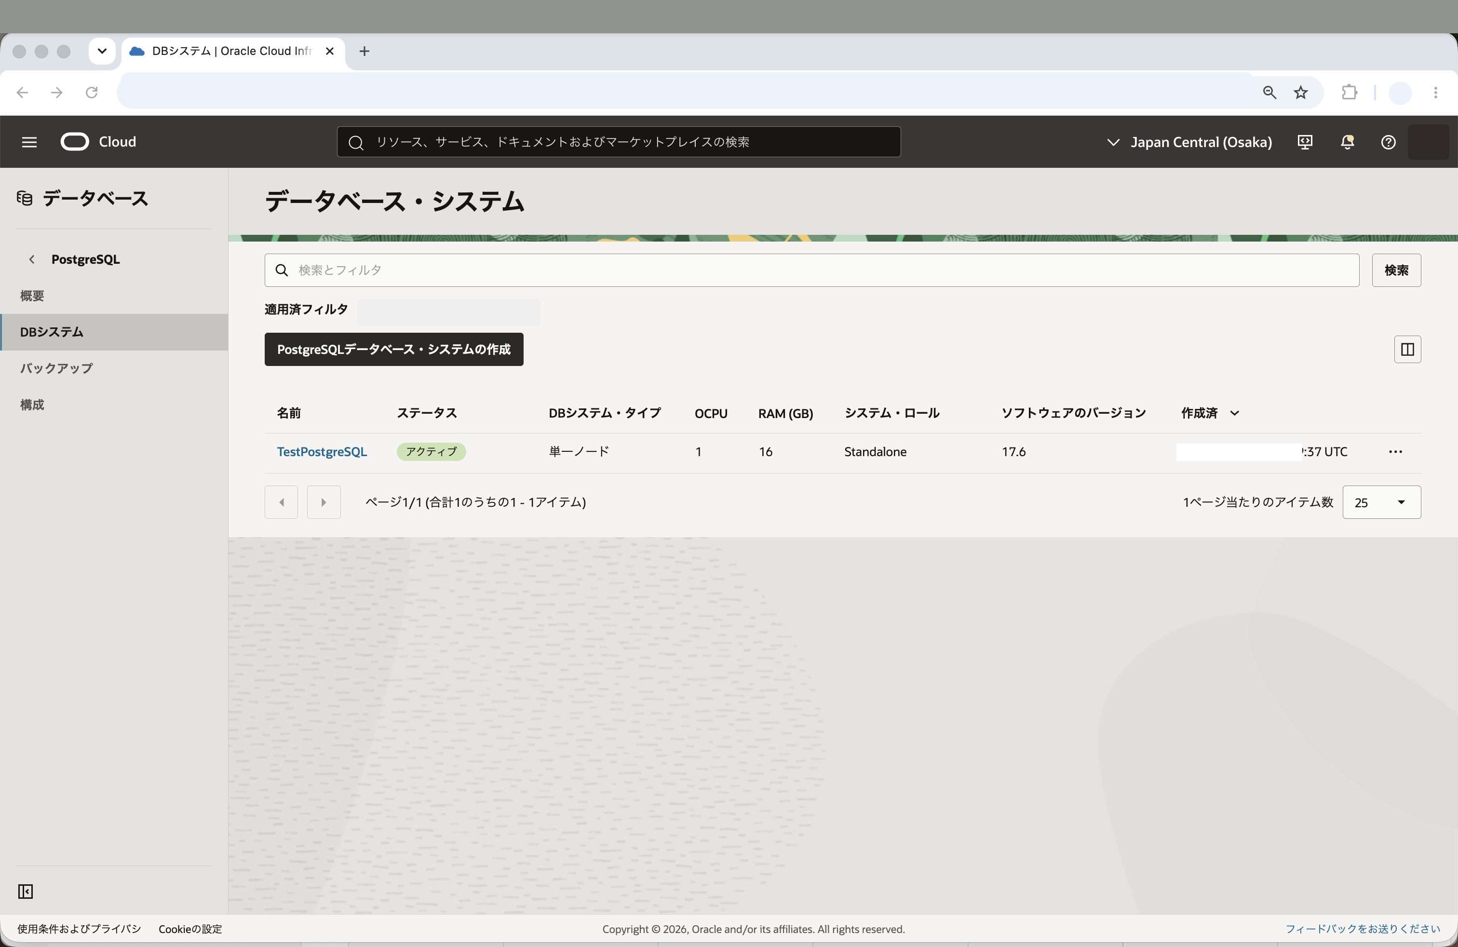Go to previous page of results
Viewport: 1458px width, 947px height.
pos(281,502)
